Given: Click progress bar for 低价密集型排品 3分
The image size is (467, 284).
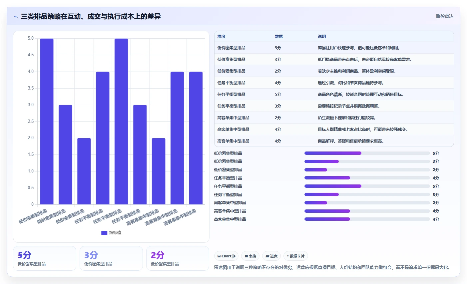Looking at the screenshot, I should pyautogui.click(x=367, y=161).
